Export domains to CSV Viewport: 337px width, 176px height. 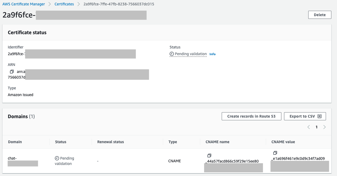pos(305,116)
